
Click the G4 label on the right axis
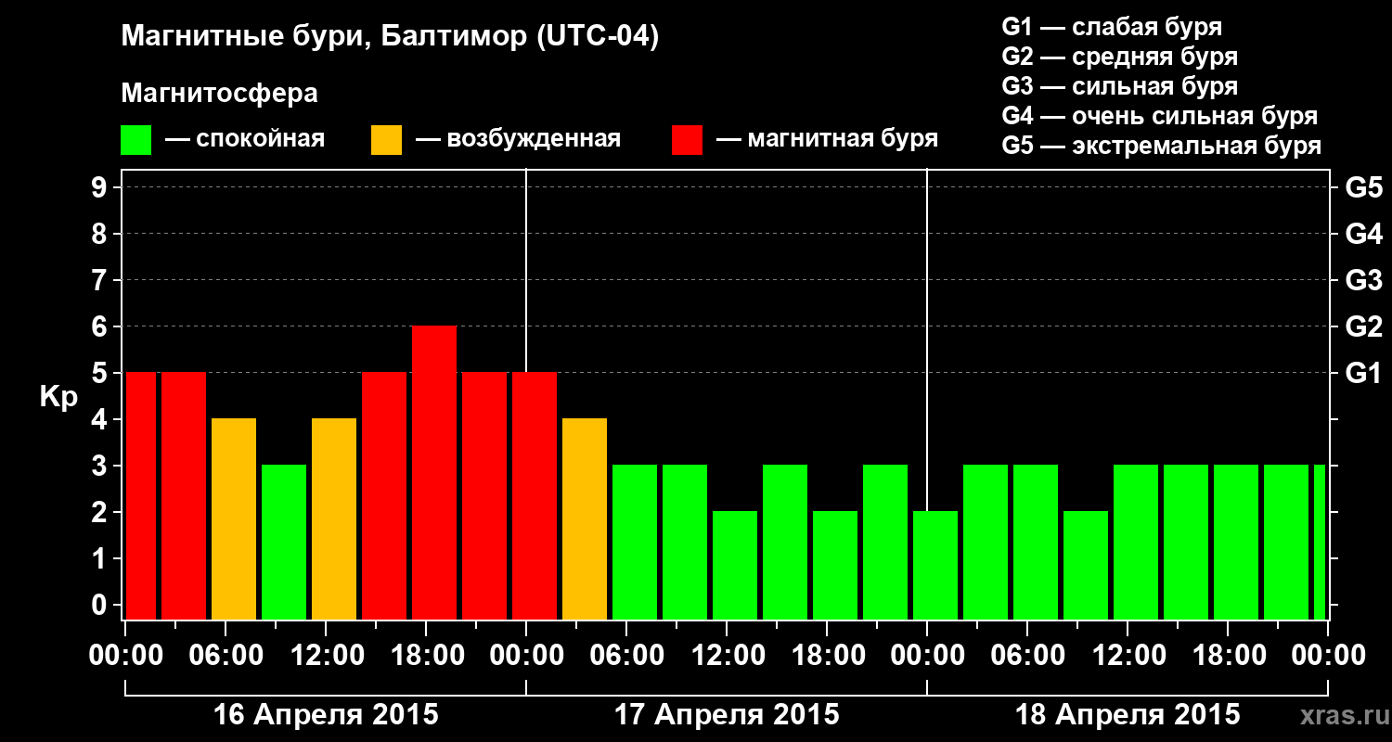[1363, 234]
